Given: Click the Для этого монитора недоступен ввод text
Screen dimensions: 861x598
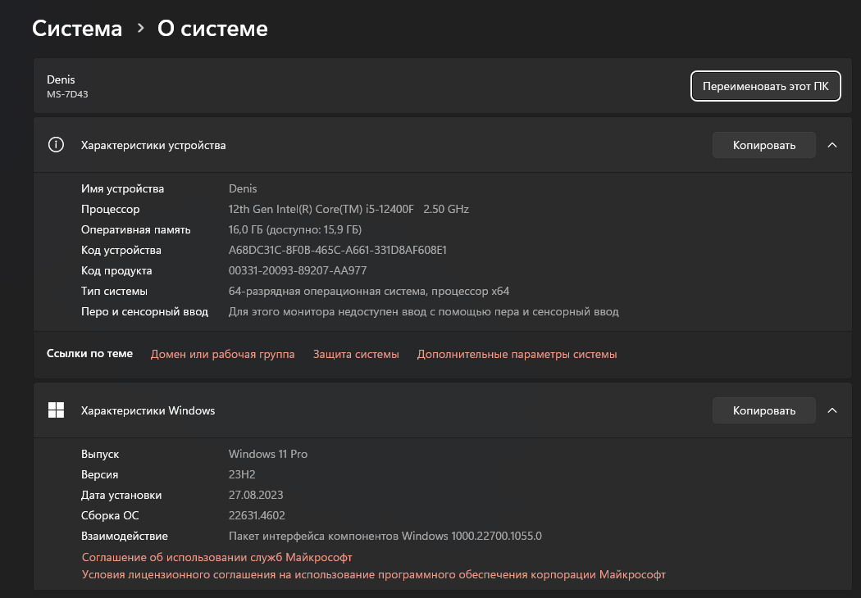Looking at the screenshot, I should pyautogui.click(x=423, y=311).
